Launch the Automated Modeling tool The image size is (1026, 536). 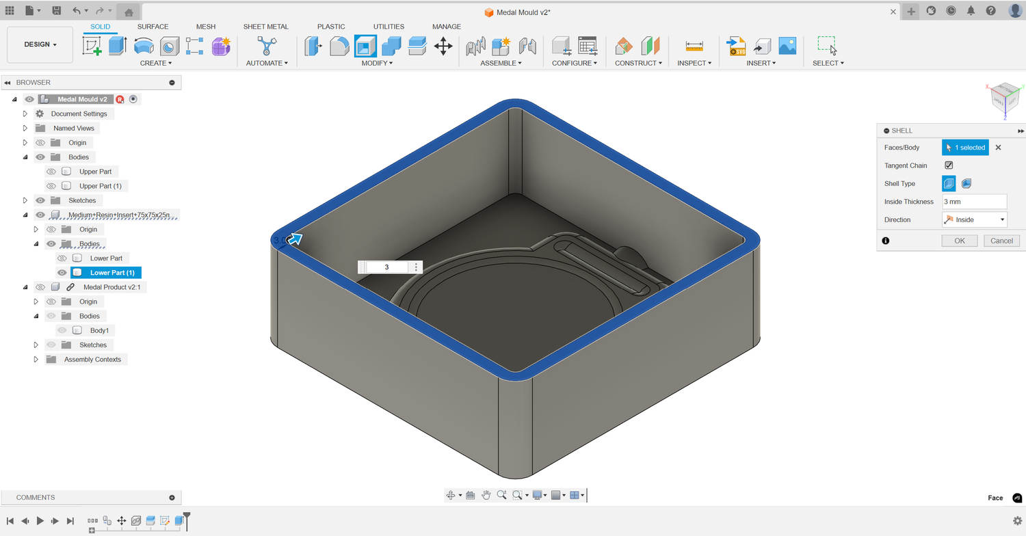pyautogui.click(x=266, y=46)
